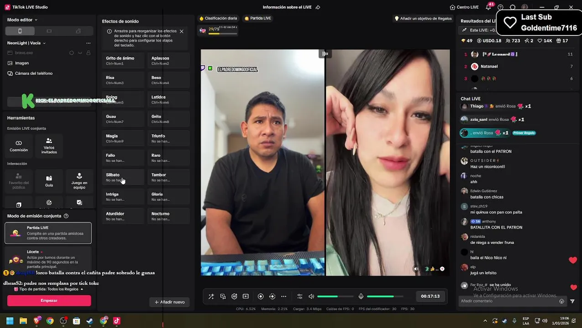Click Añadir comentario input field
Viewport: 582px width, 328px height.
point(509,301)
